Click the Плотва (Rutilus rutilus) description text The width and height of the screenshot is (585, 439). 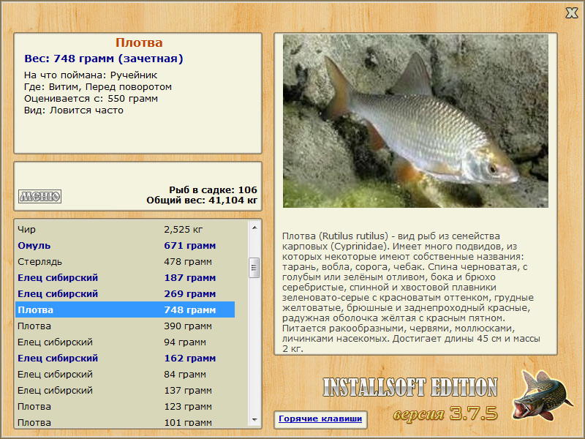pos(411,292)
